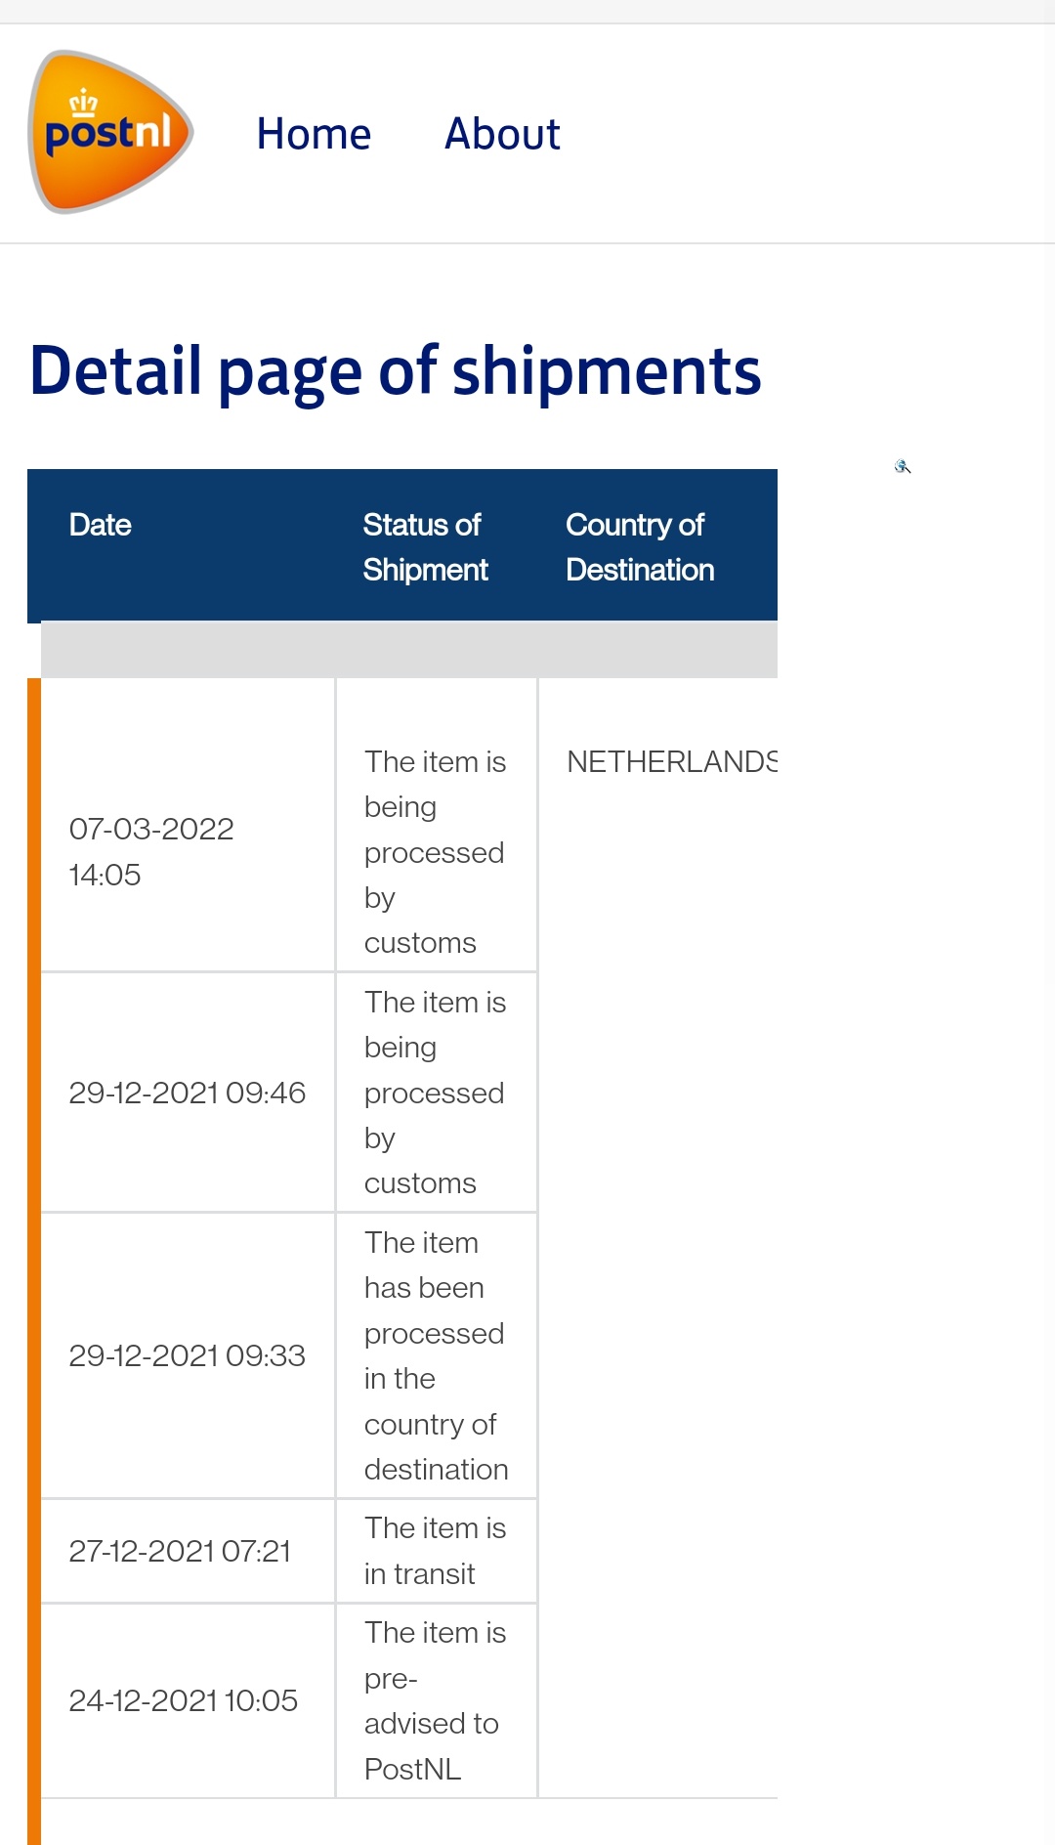Click the Country of Destination header

click(640, 547)
